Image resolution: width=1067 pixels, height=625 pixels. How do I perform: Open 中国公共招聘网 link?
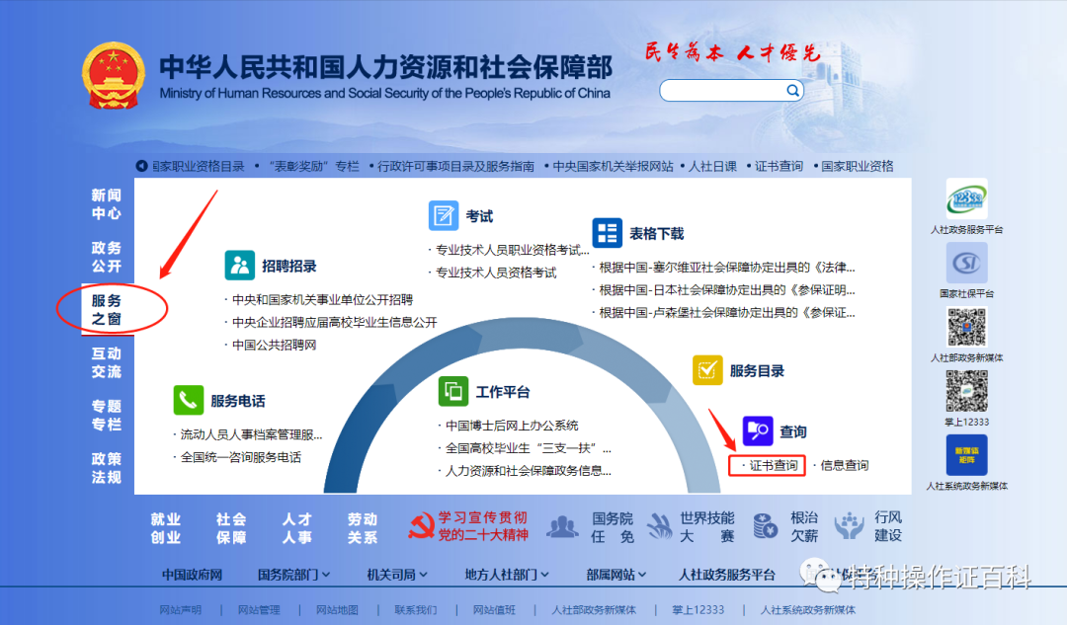(x=275, y=345)
